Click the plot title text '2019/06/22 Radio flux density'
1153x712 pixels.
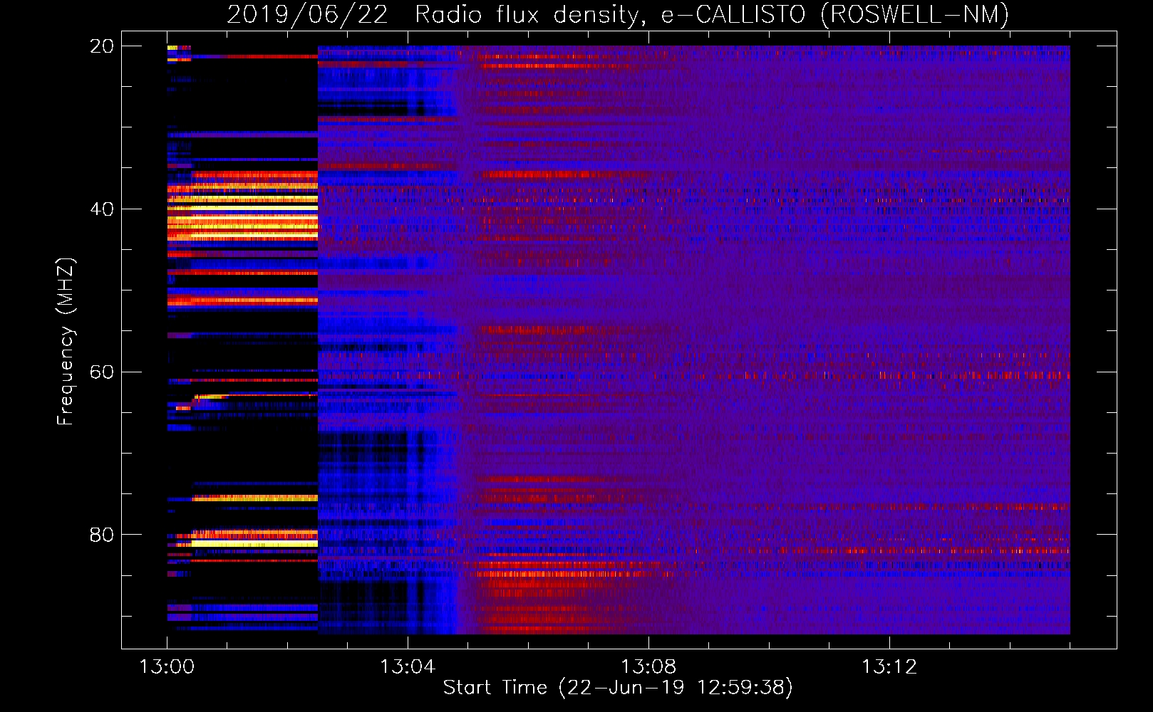tap(435, 15)
